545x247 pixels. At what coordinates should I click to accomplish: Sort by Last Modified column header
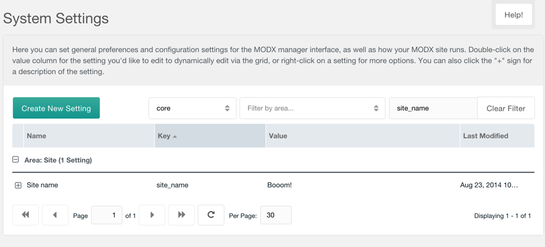[x=496, y=136]
